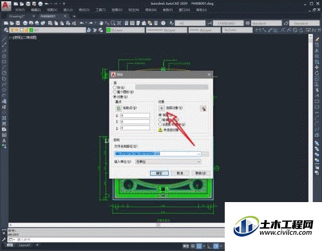The width and height of the screenshot is (322, 251).
Task: Click the quick access Print icon
Action: click(x=41, y=4)
